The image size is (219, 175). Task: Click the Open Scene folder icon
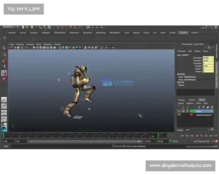[x=27, y=27]
